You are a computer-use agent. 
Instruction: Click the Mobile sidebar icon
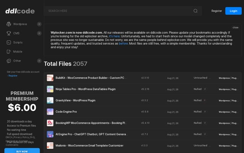pos(9,52)
